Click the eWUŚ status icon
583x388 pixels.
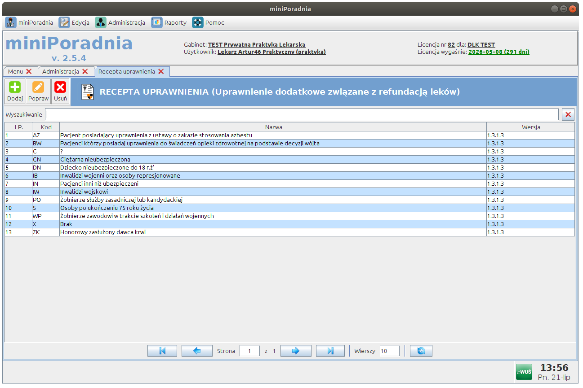[524, 371]
